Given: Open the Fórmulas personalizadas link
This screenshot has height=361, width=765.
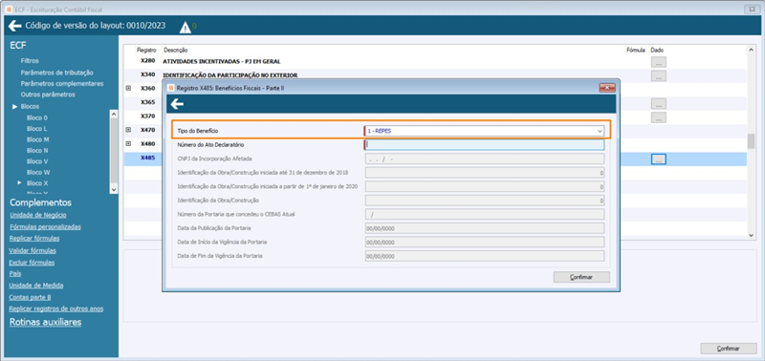Looking at the screenshot, I should (45, 226).
